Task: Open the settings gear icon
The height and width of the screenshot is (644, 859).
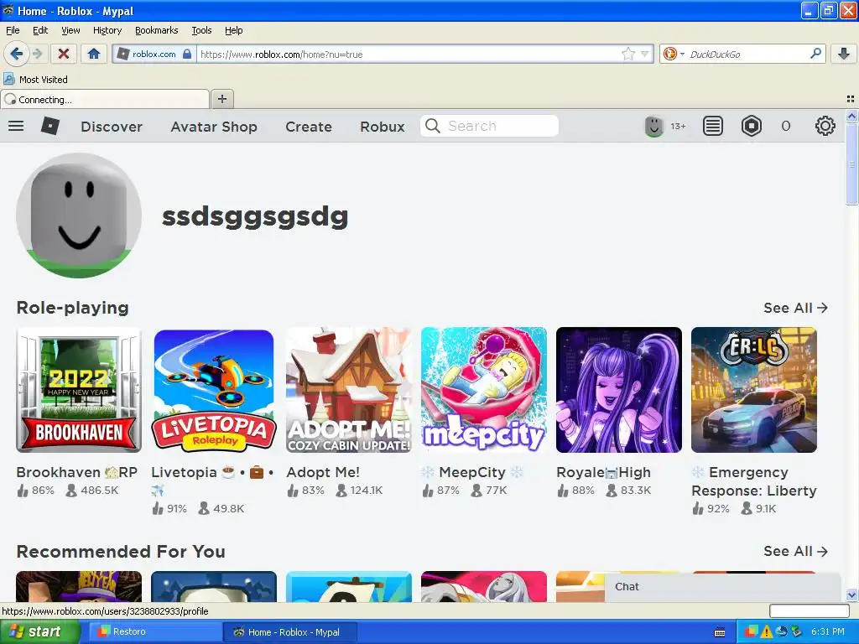Action: click(825, 127)
